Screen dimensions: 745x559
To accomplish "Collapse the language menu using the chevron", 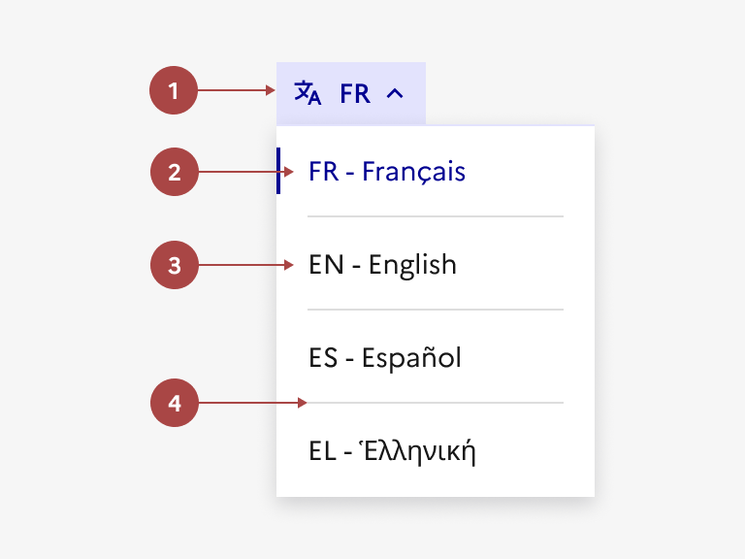I will click(x=394, y=94).
